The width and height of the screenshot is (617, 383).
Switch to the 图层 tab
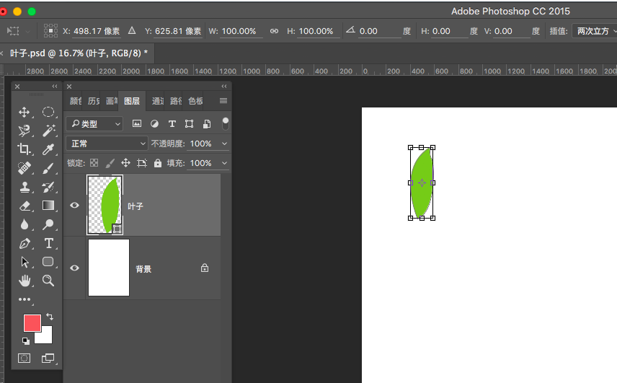click(x=132, y=101)
